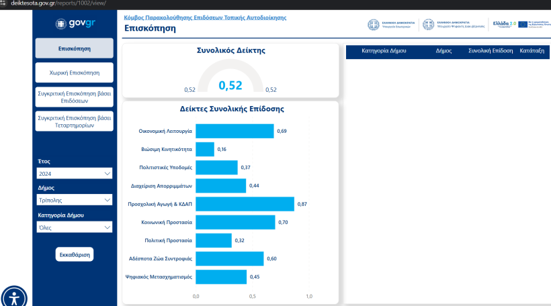551x306 pixels.
Task: Click the European Union flag logo
Action: (x=523, y=24)
